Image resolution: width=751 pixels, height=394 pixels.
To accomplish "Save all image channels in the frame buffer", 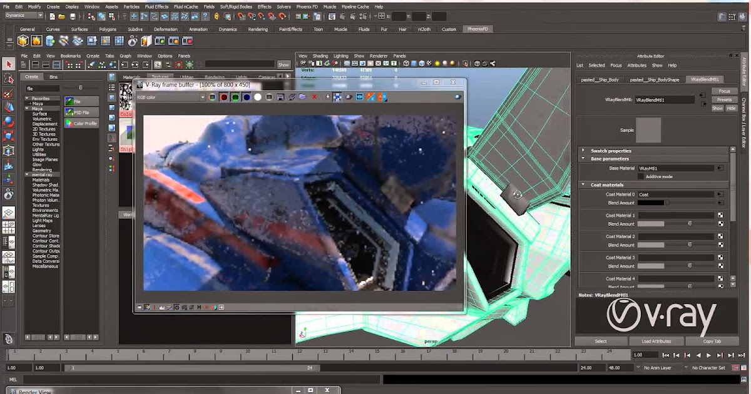I will click(292, 97).
